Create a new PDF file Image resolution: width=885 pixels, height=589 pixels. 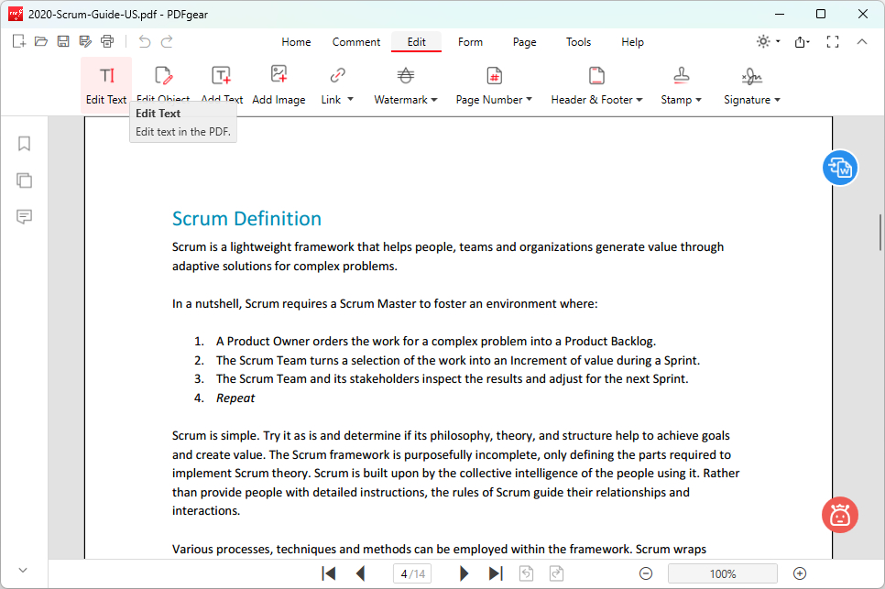point(18,41)
